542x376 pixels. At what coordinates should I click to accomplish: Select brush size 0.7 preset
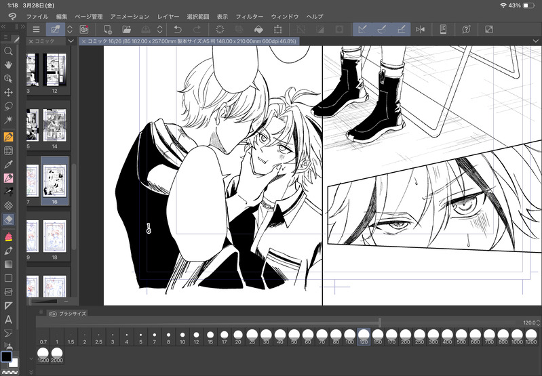(x=43, y=337)
